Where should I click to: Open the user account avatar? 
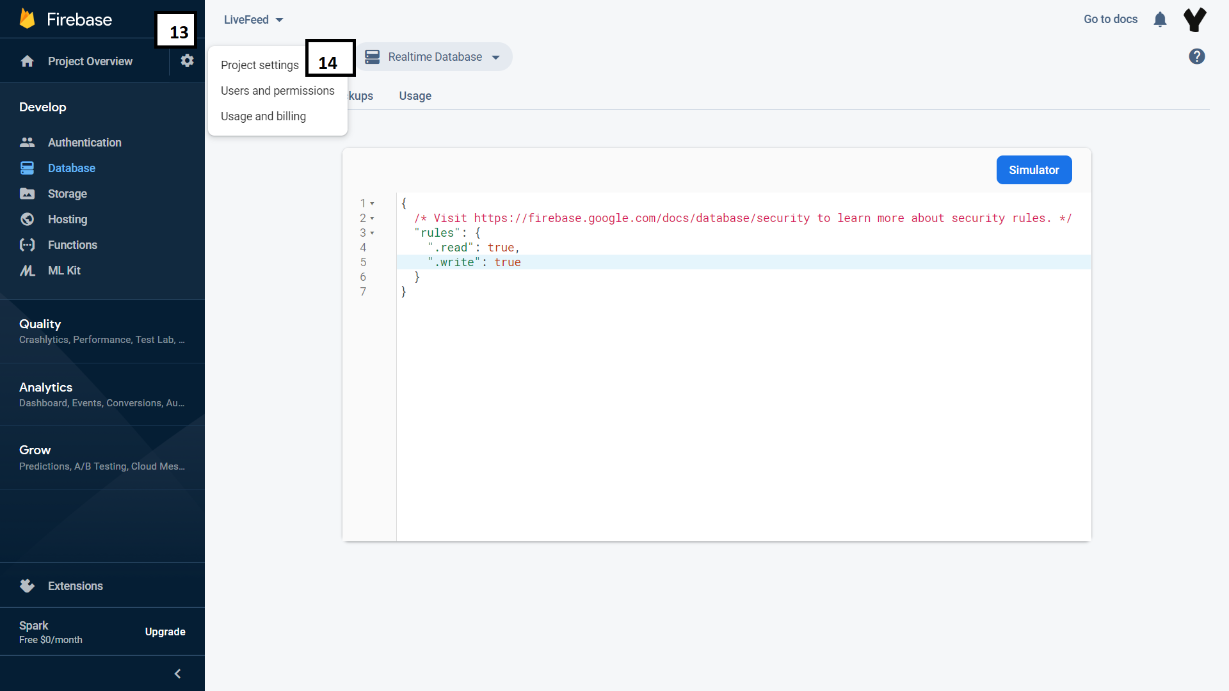point(1194,19)
